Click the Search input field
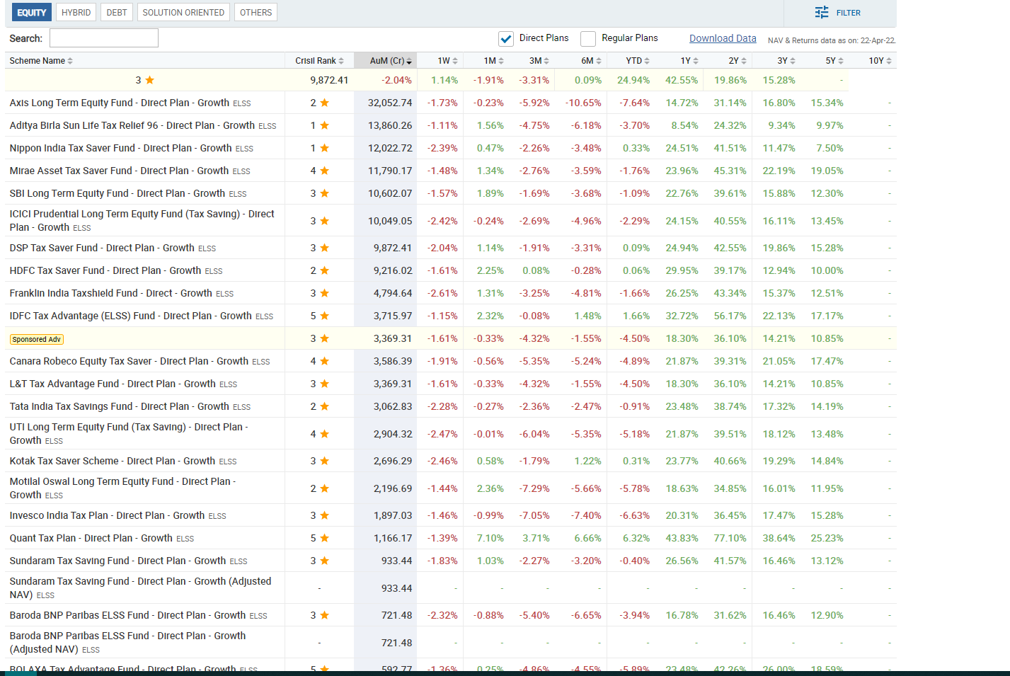The height and width of the screenshot is (676, 1010). [x=103, y=38]
